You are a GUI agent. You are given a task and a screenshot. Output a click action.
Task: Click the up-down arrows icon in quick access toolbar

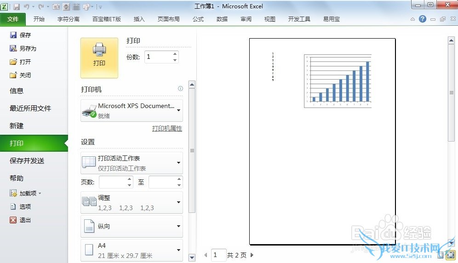pos(66,6)
